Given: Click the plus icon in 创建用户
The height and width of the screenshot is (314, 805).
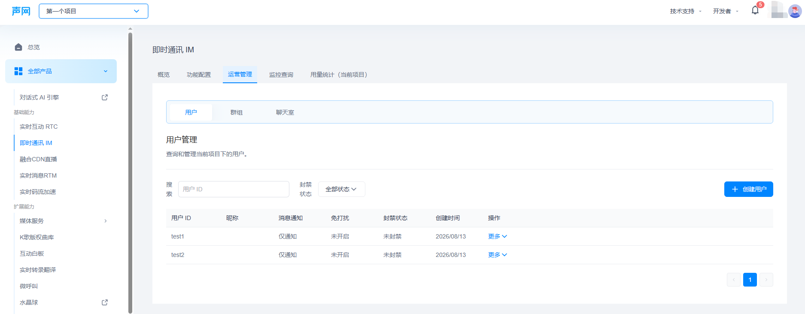Looking at the screenshot, I should (735, 189).
